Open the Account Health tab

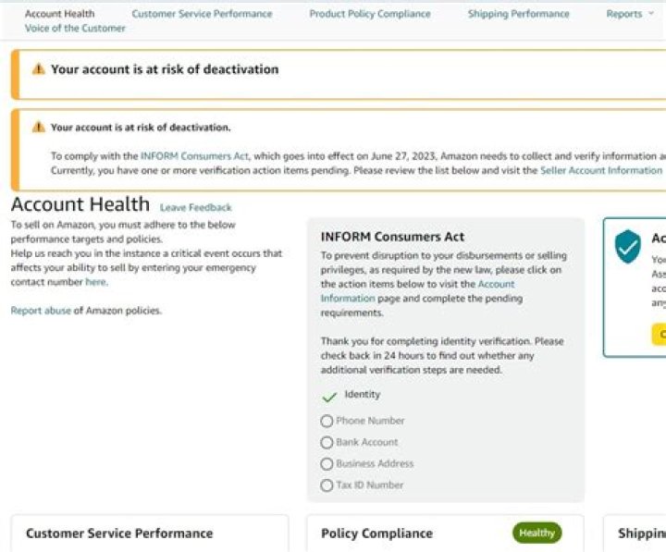(x=59, y=14)
